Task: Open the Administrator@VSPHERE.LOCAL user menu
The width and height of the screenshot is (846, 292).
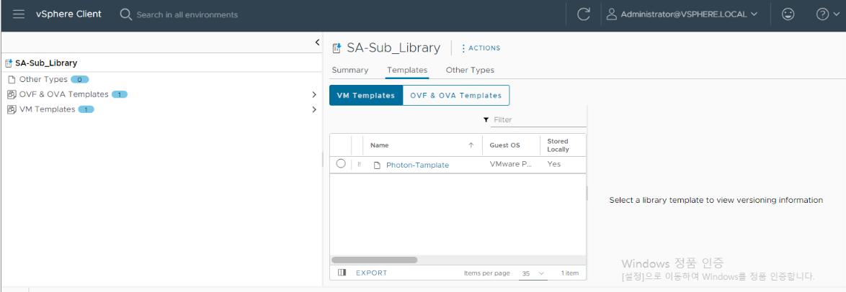Action: (682, 14)
